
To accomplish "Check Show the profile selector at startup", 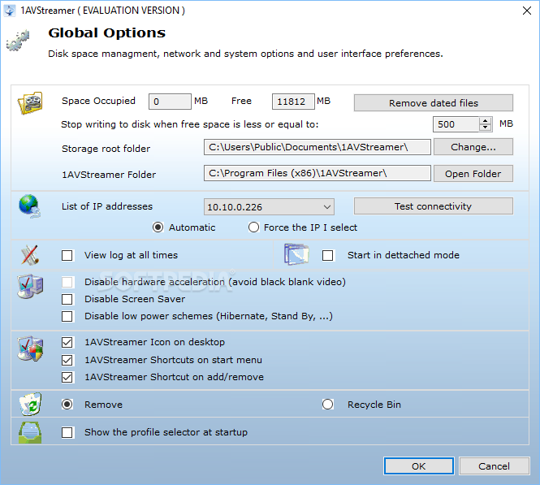I will (x=67, y=432).
